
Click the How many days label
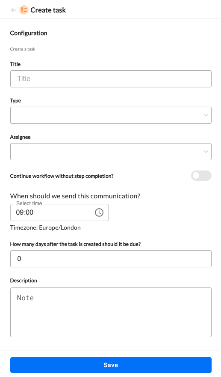point(75,244)
